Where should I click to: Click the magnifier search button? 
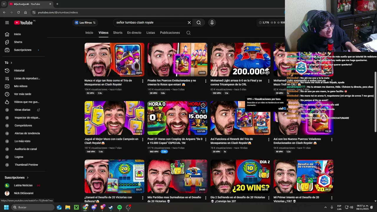click(199, 23)
